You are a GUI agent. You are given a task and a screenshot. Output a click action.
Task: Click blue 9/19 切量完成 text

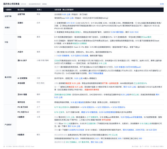[x=92, y=112]
